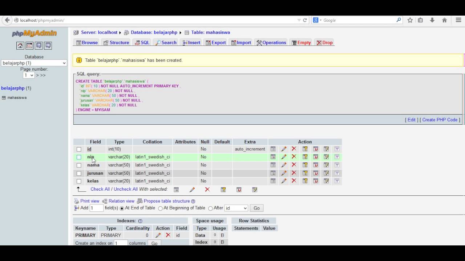The width and height of the screenshot is (465, 261).
Task: Select At End of Table radio
Action: [x=122, y=208]
